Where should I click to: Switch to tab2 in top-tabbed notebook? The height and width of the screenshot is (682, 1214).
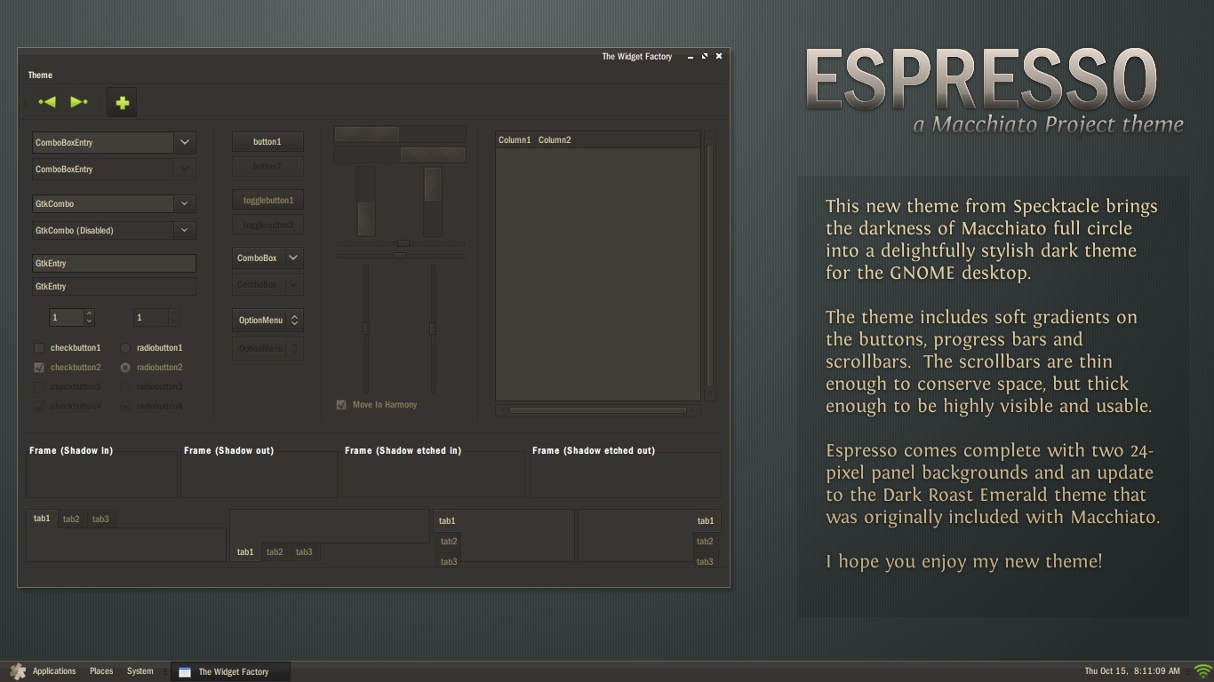(71, 519)
